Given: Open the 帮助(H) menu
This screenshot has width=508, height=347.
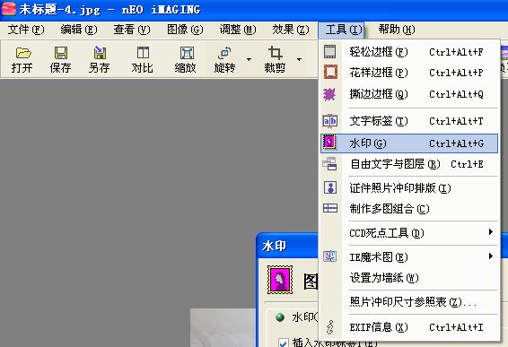Looking at the screenshot, I should (x=397, y=30).
